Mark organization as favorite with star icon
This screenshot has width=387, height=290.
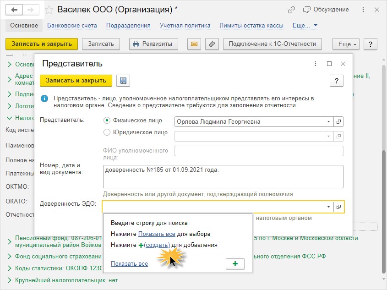coord(49,10)
